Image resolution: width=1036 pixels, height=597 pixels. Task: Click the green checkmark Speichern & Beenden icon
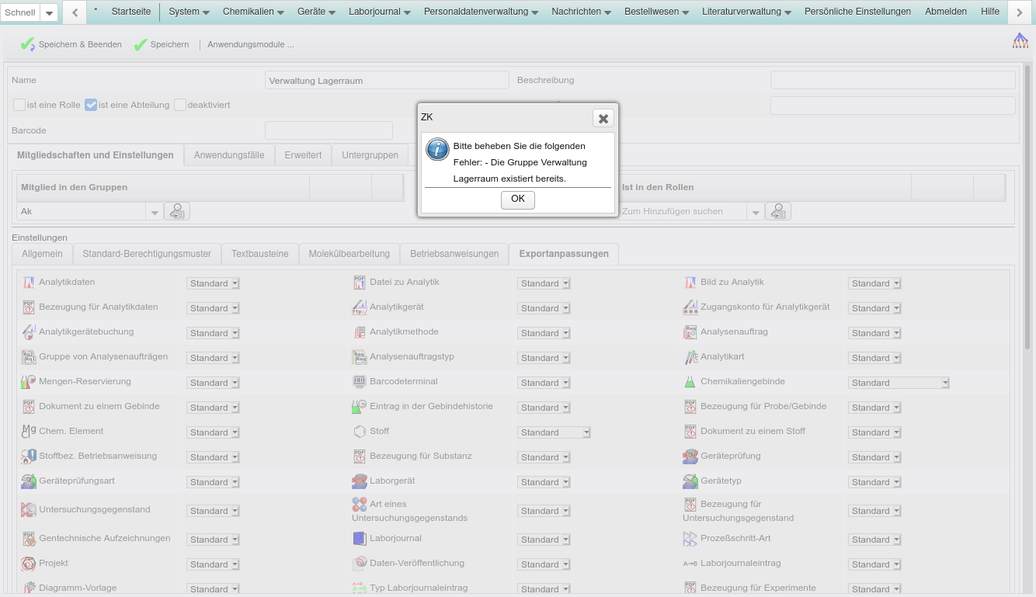click(x=28, y=45)
